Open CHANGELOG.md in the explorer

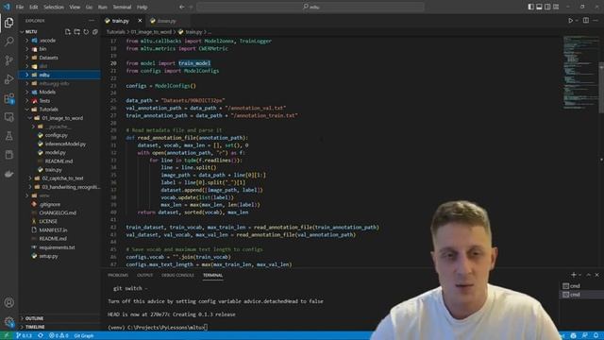(x=58, y=212)
